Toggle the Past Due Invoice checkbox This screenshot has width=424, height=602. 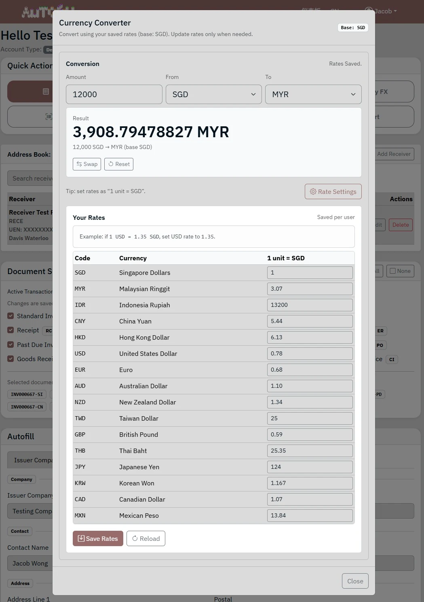point(11,345)
